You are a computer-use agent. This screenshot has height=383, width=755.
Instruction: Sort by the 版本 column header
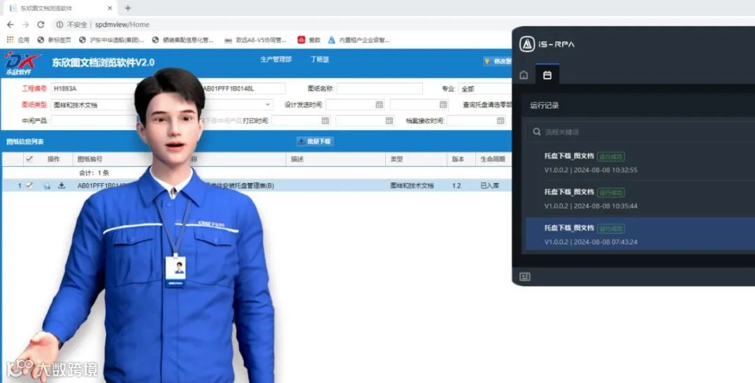(x=457, y=159)
